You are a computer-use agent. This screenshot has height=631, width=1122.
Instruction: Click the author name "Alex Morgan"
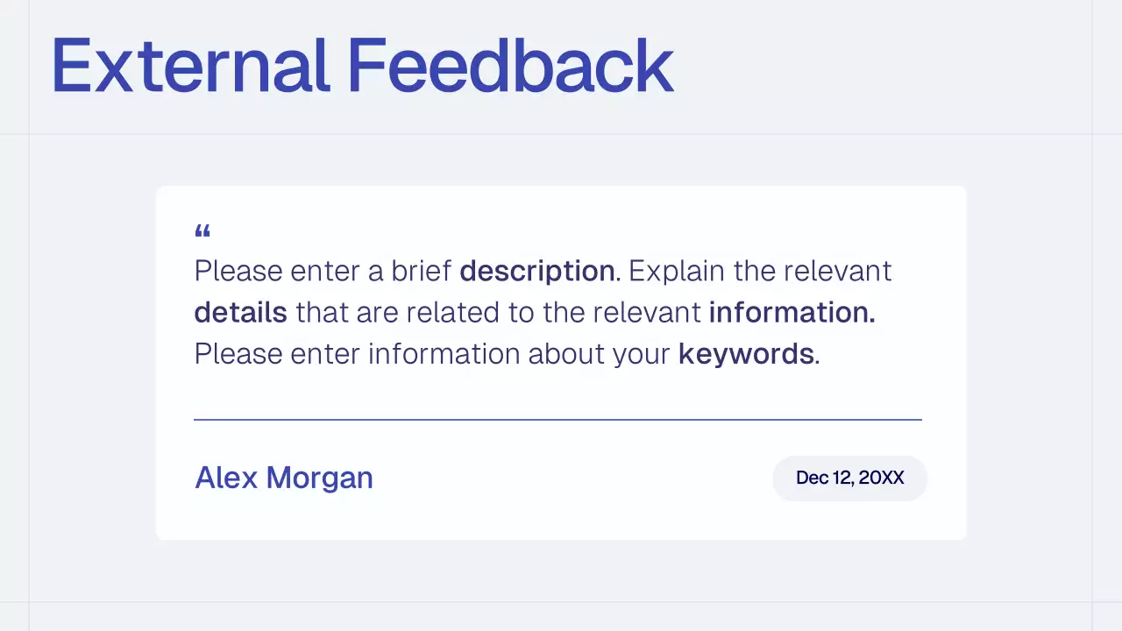pos(284,478)
